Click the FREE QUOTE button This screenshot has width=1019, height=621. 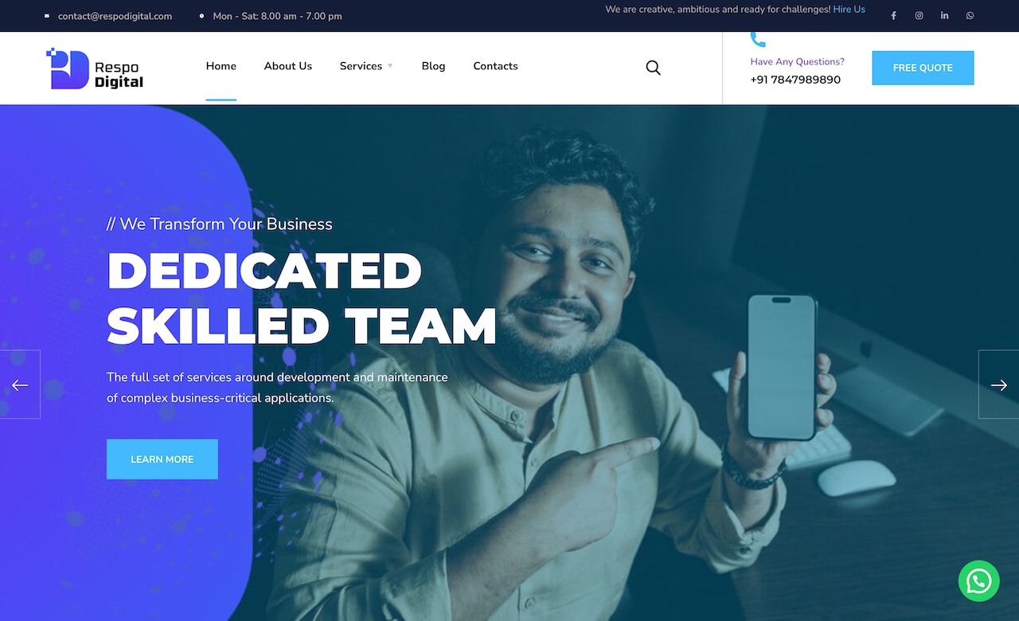coord(923,68)
